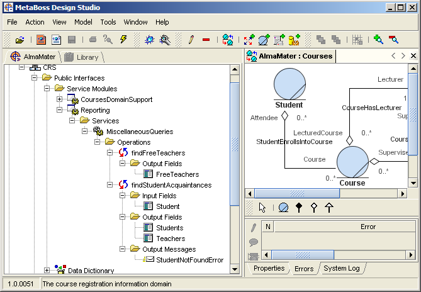The width and height of the screenshot is (421, 292).
Task: Click the CourseHasLecturer association label
Action: point(371,108)
